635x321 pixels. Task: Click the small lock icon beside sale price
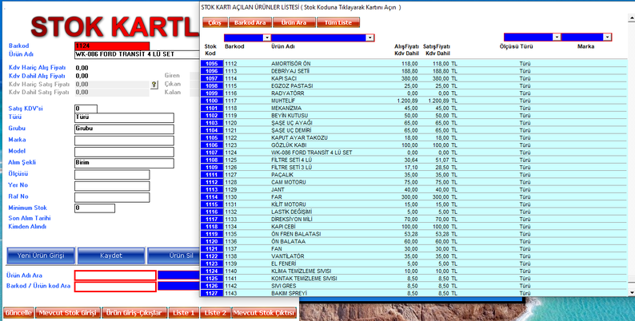(154, 84)
